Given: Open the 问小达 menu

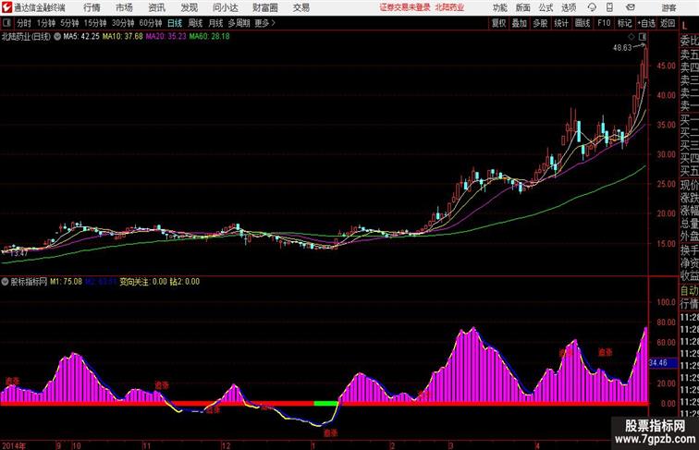Looking at the screenshot, I should 225,7.
